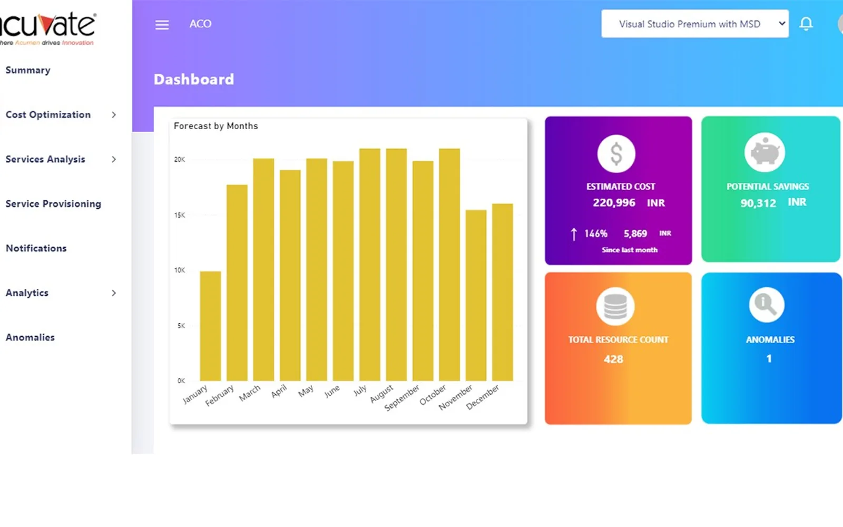The width and height of the screenshot is (843, 527).
Task: Click the January bar in chart
Action: click(210, 326)
